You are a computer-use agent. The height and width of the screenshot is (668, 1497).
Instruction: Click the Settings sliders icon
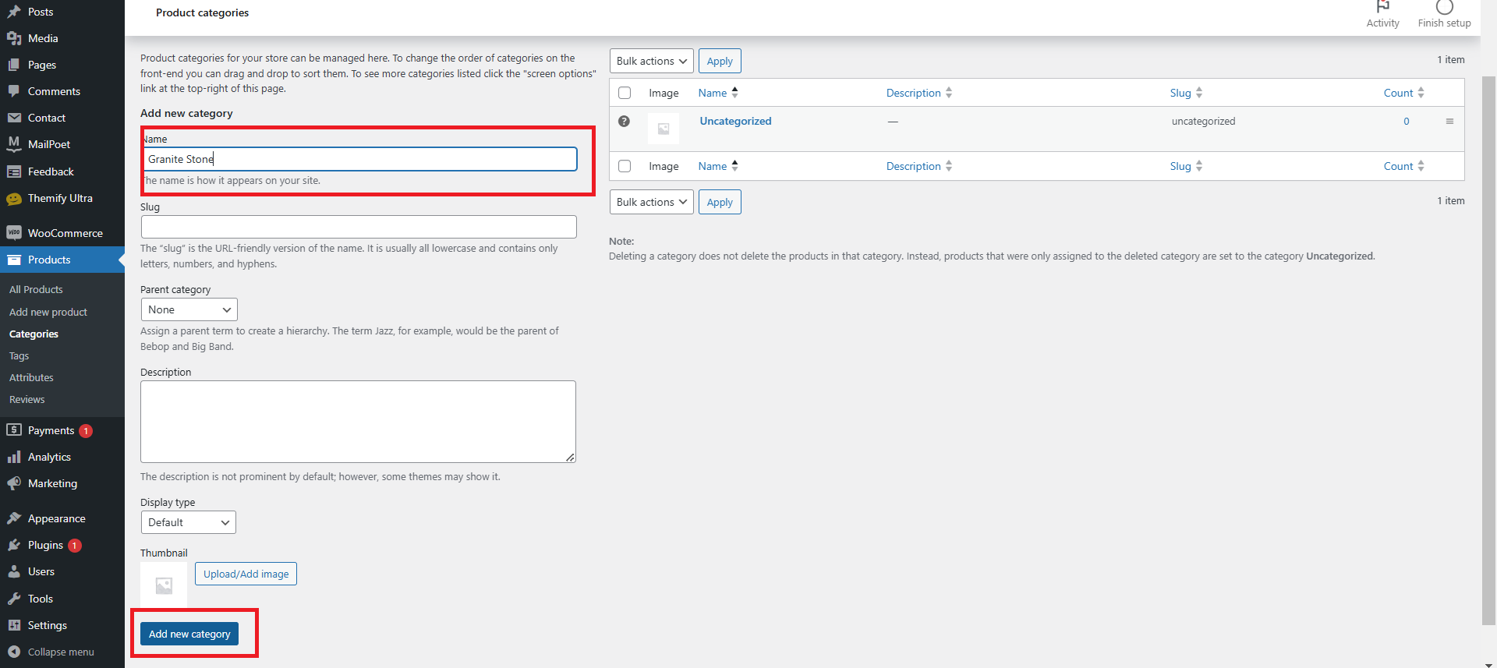14,625
